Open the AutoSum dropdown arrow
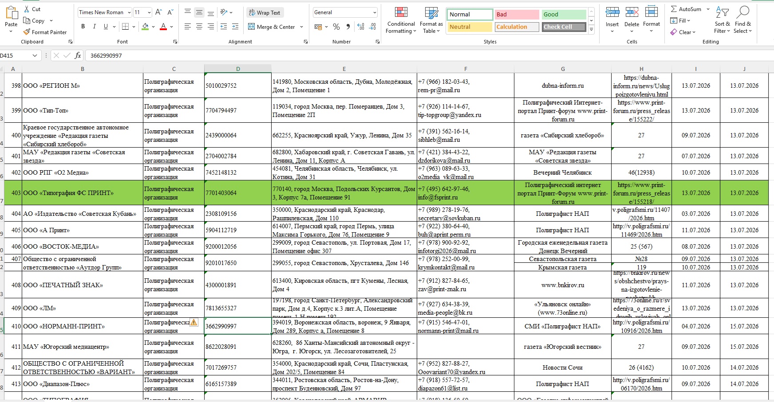774x402 pixels. point(708,9)
